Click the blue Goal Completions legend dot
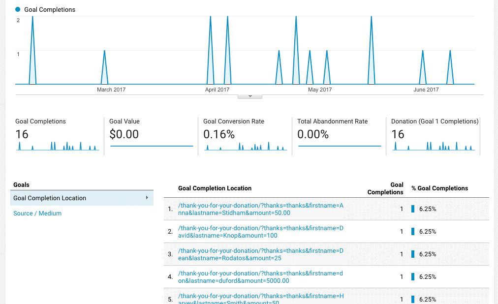 [18, 9]
